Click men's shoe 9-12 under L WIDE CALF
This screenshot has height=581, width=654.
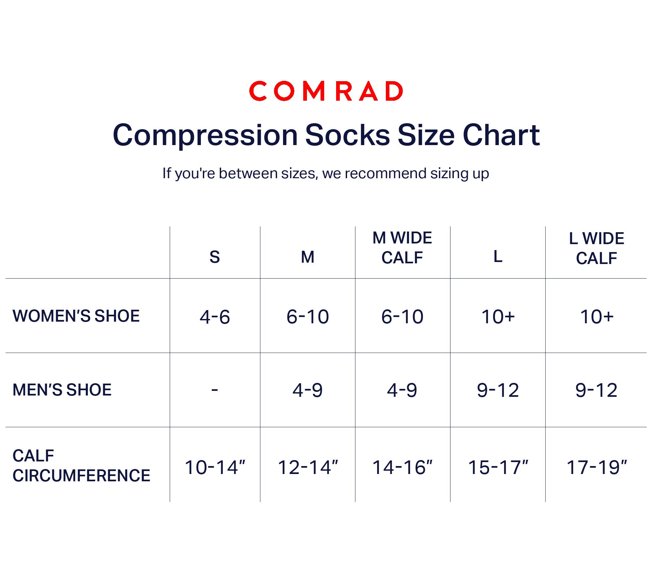coord(596,390)
